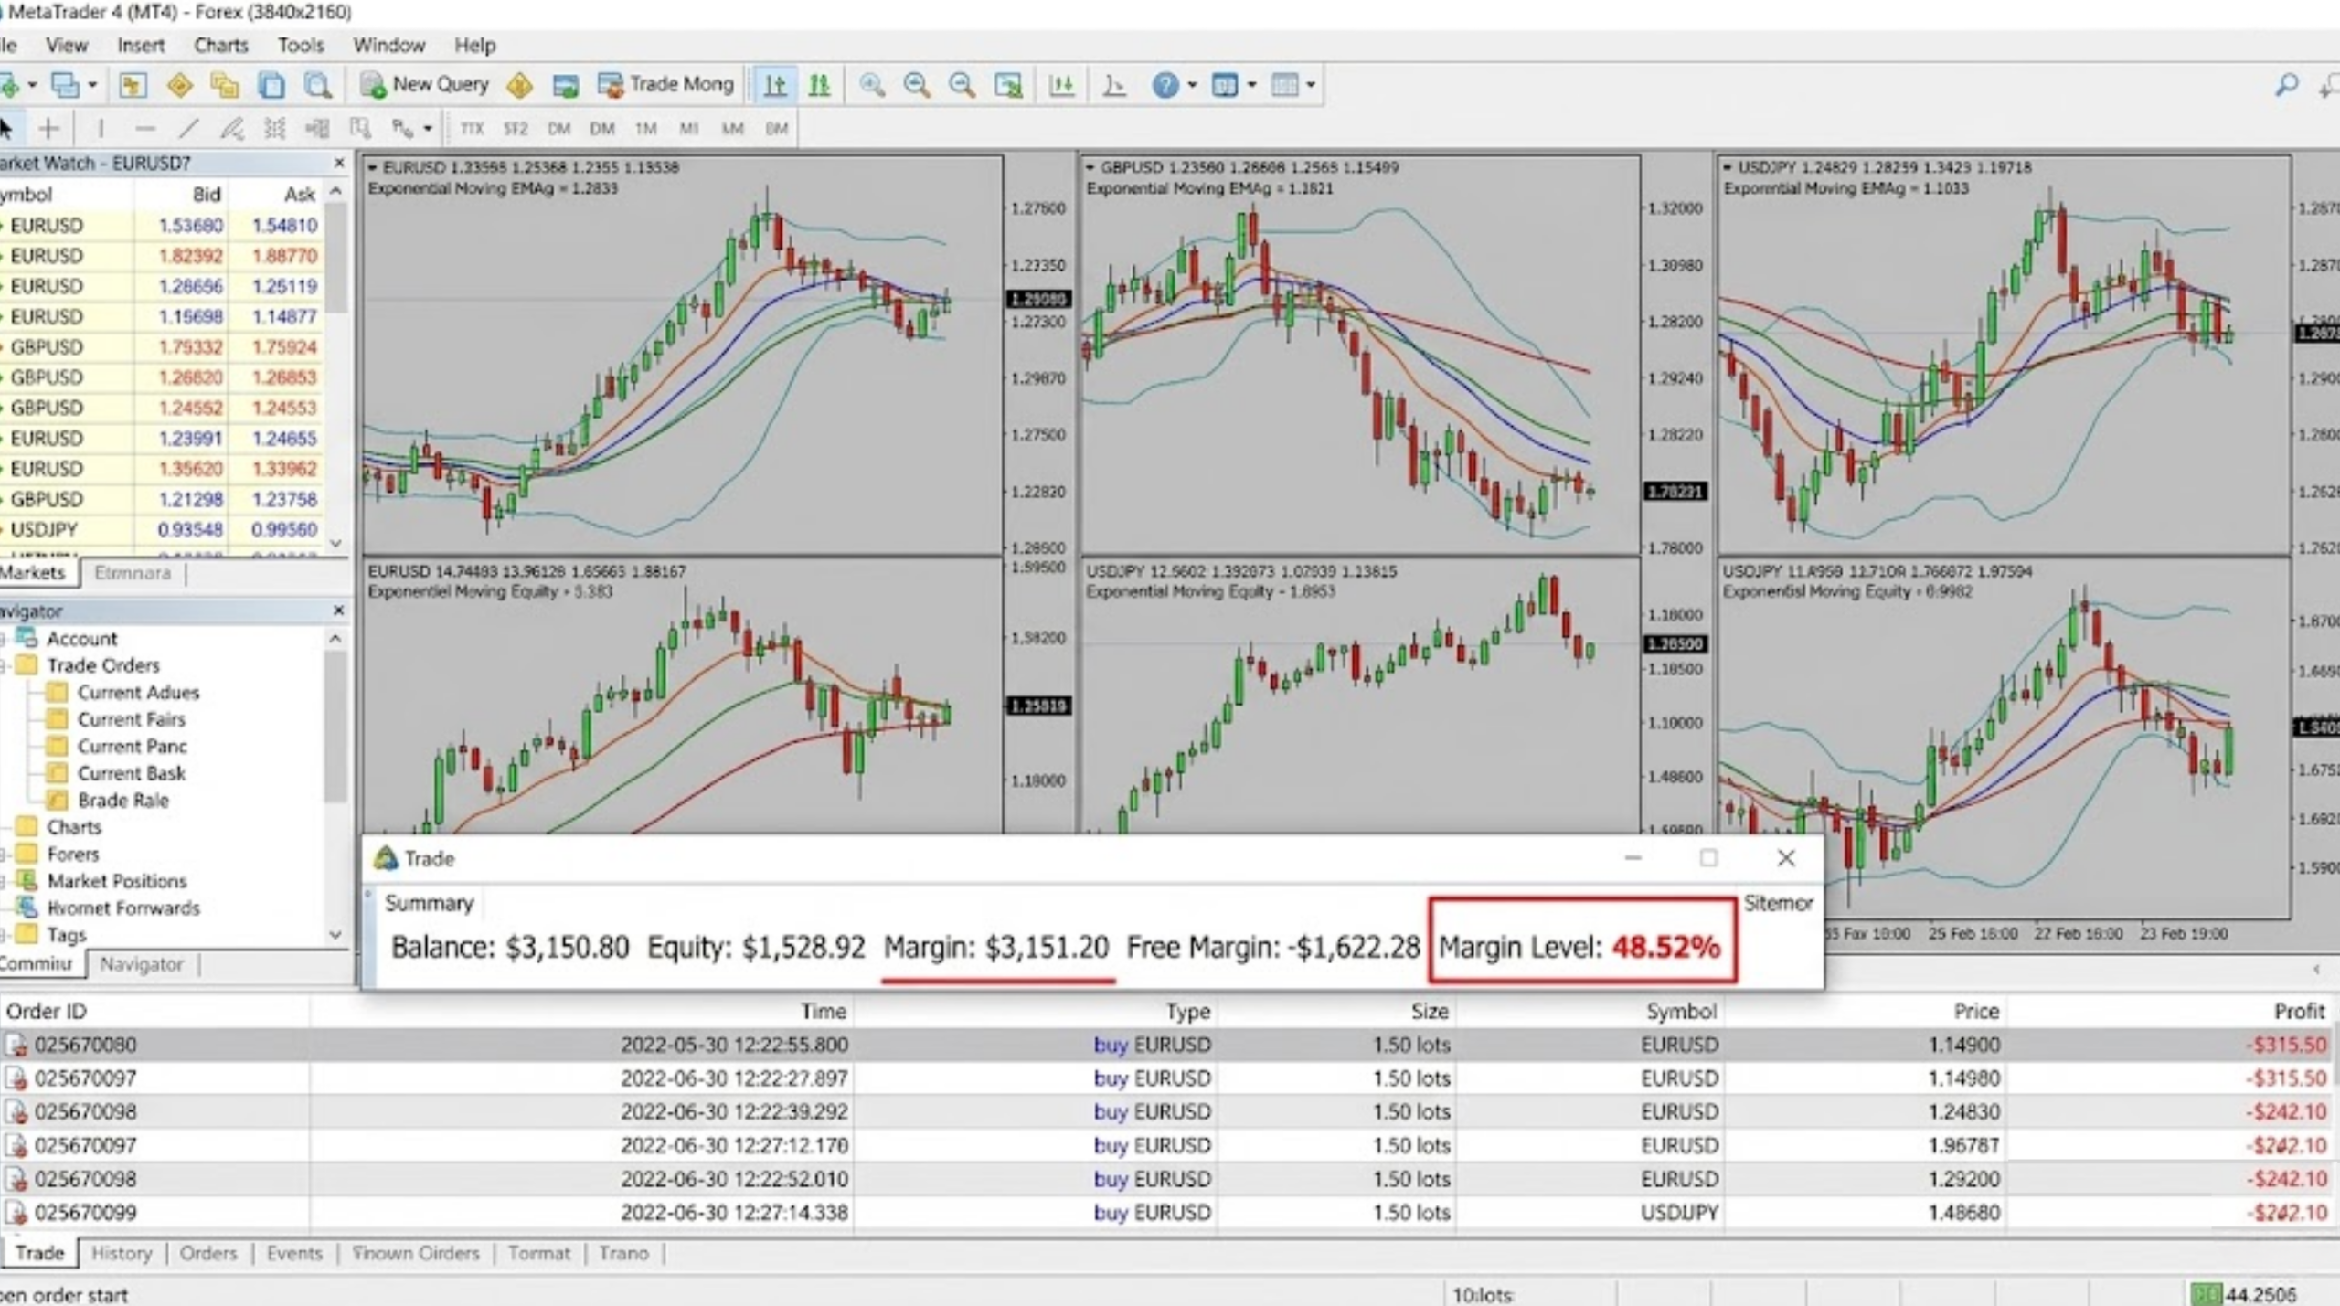Click the stacked yellow folders toolbar icon
Image resolution: width=2340 pixels, height=1306 pixels.
pyautogui.click(x=225, y=85)
